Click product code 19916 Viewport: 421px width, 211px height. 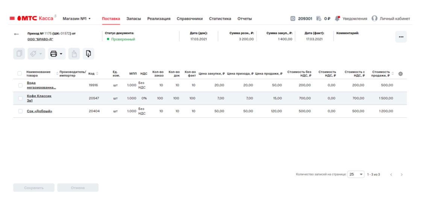click(94, 85)
